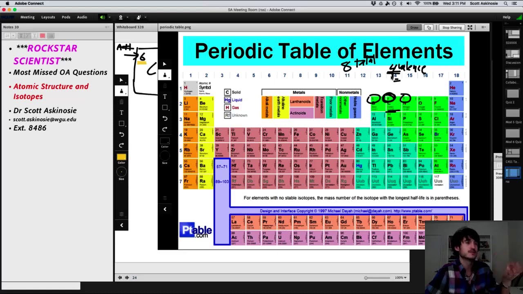Viewport: 523px width, 294px height.
Task: Select the arrow selection tool in periodic table toolbar
Action: click(x=165, y=64)
